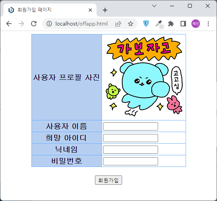Close the 회원가입 페이지 tab
Screen dimensions: 217x201
pyautogui.click(x=90, y=10)
